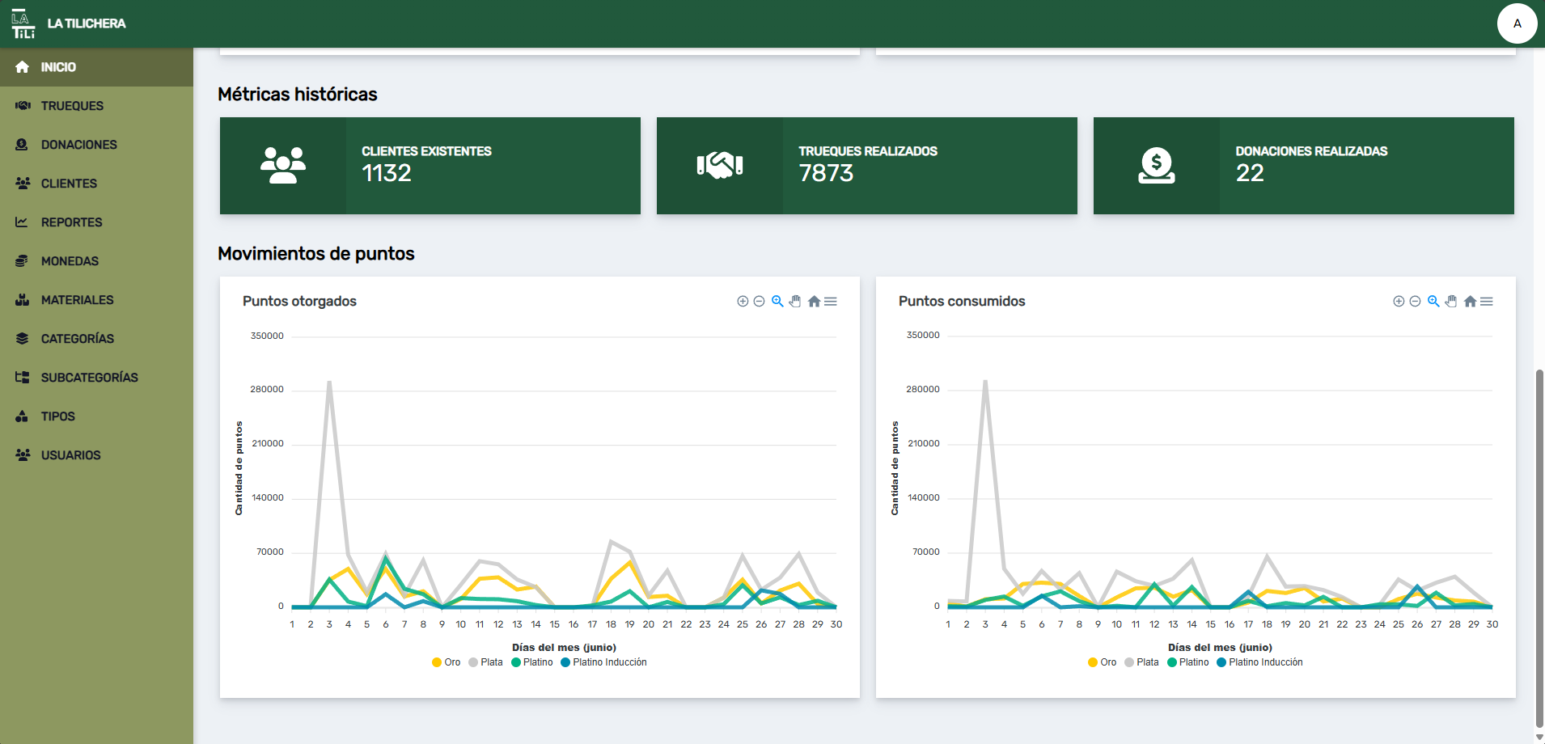Reset zoom with home icon on Puntos consumidos
The width and height of the screenshot is (1545, 744).
pyautogui.click(x=1470, y=302)
